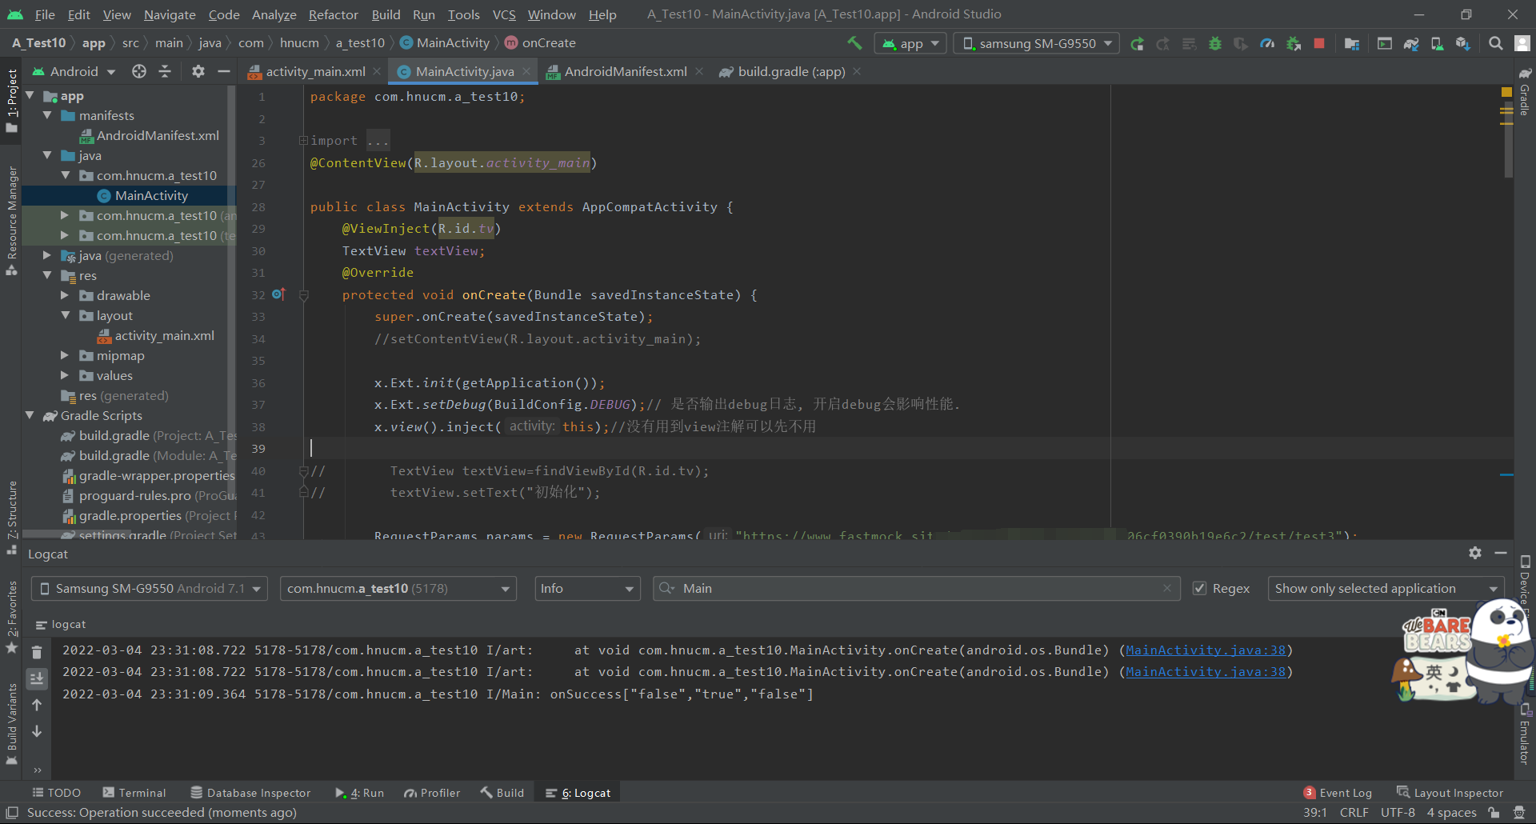This screenshot has height=824, width=1536.
Task: Click the Up the Stack Trace arrow
Action: pyautogui.click(x=37, y=705)
